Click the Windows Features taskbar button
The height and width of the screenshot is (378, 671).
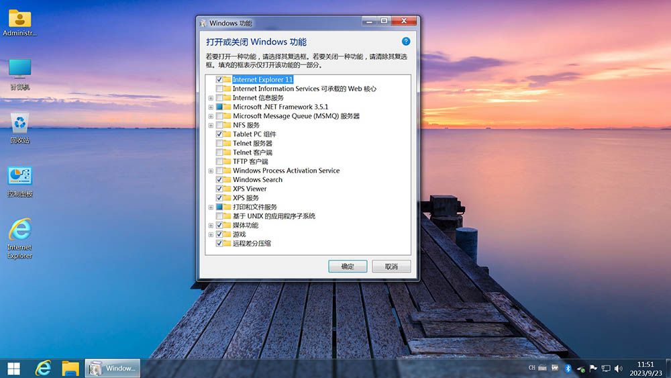click(113, 368)
